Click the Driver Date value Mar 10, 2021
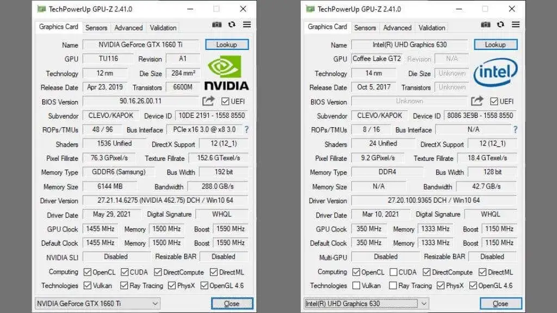The width and height of the screenshot is (557, 313). (380, 214)
